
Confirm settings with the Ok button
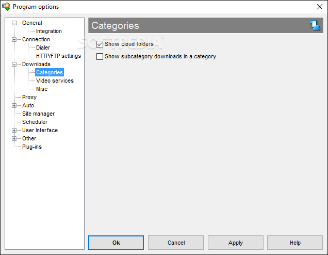click(x=116, y=243)
